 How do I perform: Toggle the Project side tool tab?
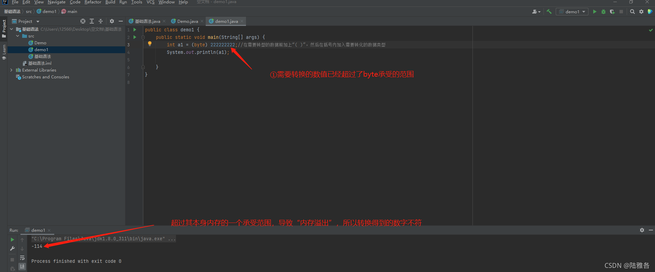pyautogui.click(x=4, y=28)
